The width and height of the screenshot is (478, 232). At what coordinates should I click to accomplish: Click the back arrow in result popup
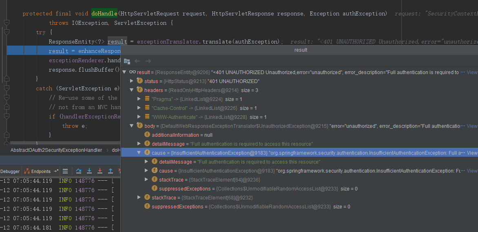coord(137,61)
